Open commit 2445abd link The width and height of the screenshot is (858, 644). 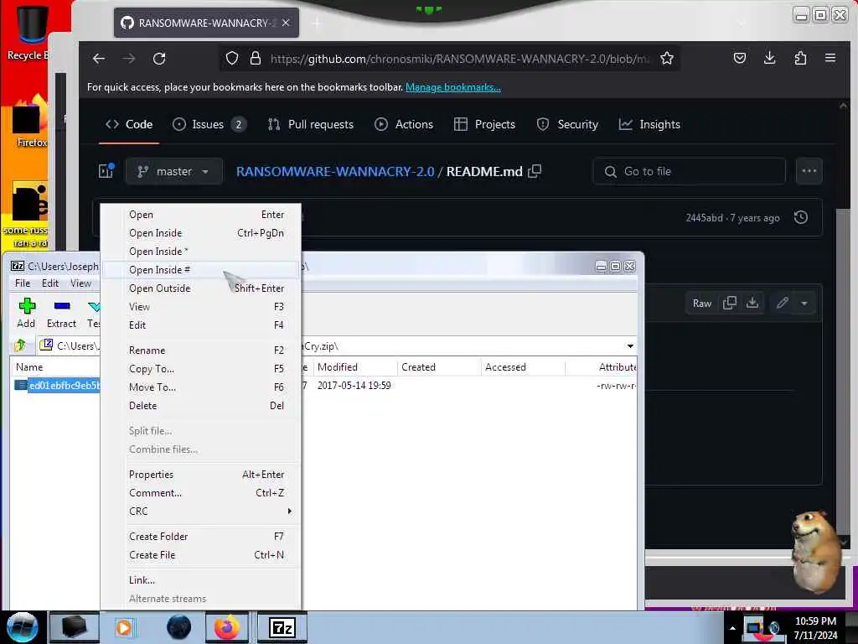(x=704, y=218)
